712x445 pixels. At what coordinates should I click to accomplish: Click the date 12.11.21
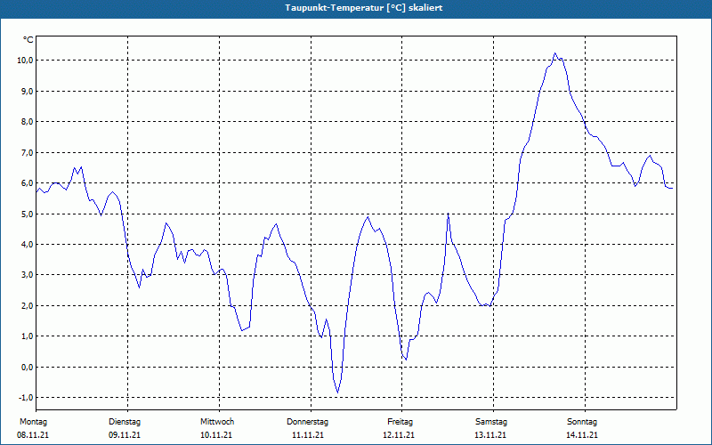click(399, 435)
